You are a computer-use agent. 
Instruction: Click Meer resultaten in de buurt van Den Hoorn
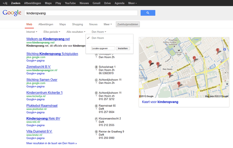point(51,143)
